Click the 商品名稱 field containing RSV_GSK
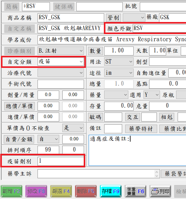Image resolution: width=186 pixels, height=199 pixels. tap(71, 17)
